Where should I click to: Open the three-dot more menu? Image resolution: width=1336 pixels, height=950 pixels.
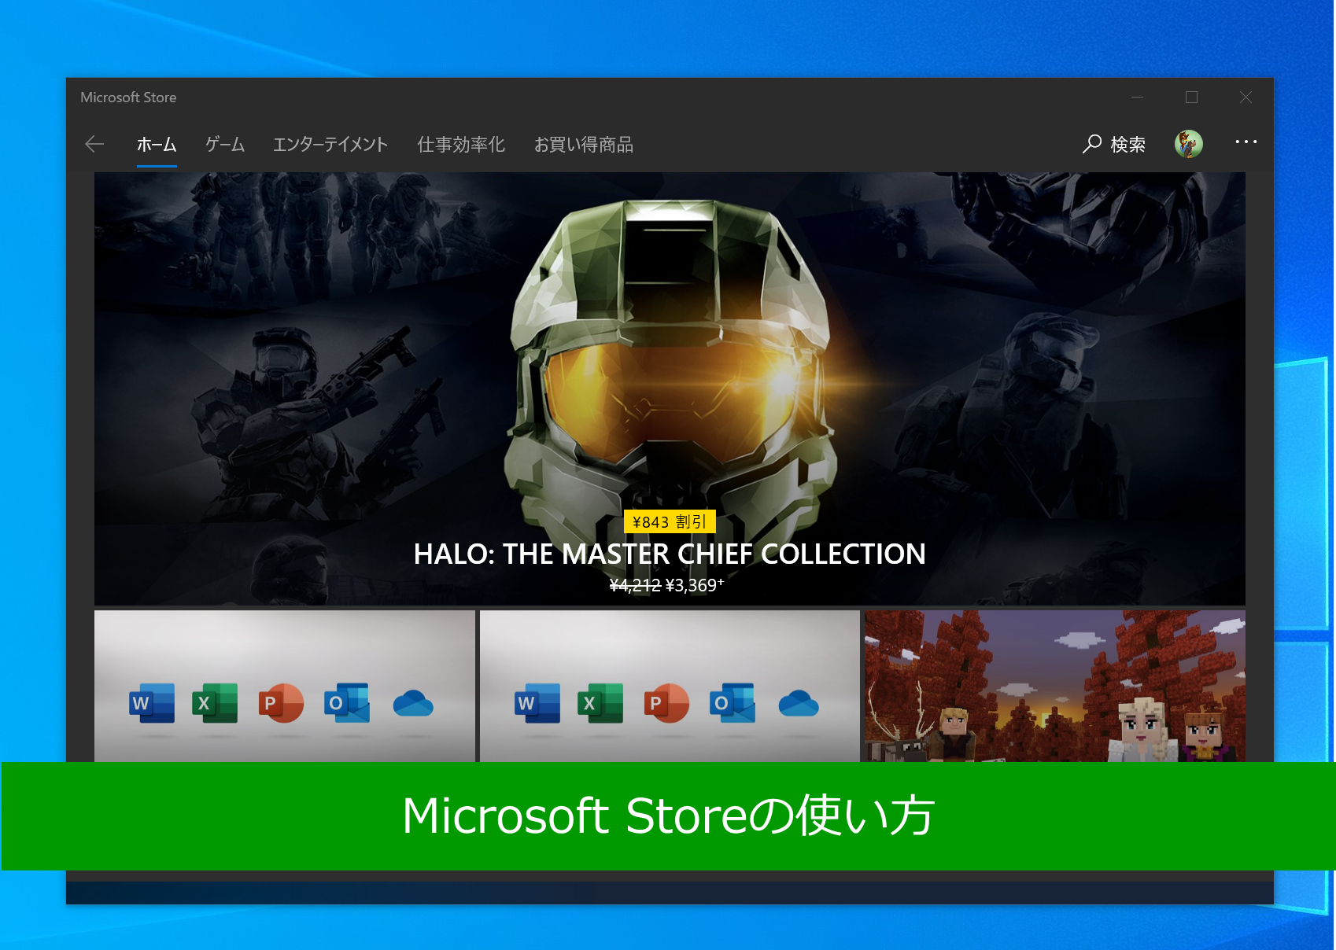[1246, 142]
